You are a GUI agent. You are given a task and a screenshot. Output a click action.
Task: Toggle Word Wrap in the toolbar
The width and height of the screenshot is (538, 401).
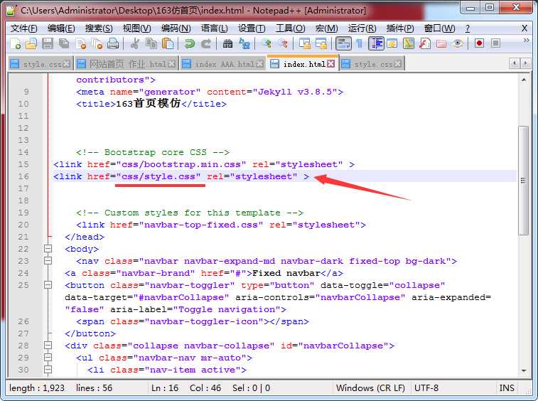click(343, 43)
